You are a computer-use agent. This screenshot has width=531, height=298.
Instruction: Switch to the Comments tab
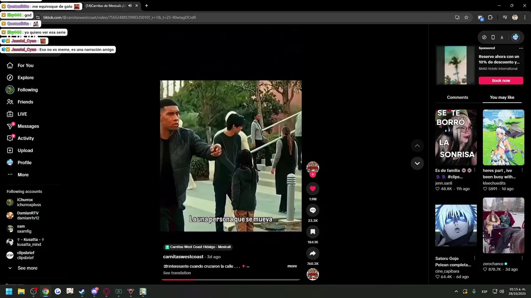[x=458, y=98]
